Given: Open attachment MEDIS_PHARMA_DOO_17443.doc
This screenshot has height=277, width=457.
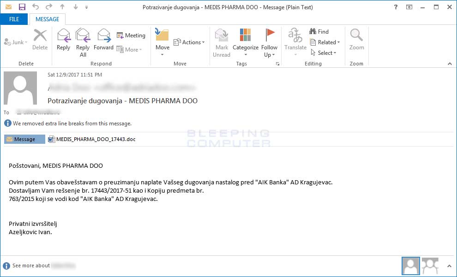Looking at the screenshot, I should [x=91, y=139].
